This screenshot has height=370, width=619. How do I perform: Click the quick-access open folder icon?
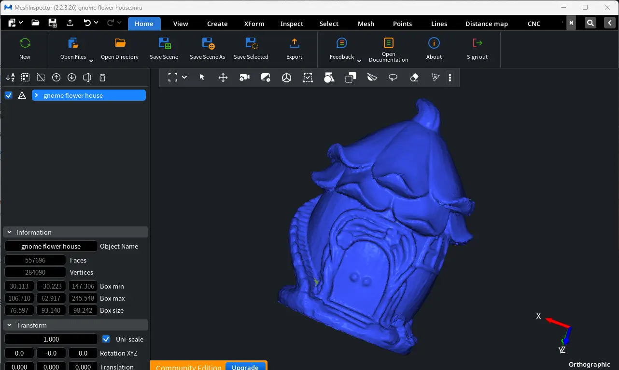point(35,23)
